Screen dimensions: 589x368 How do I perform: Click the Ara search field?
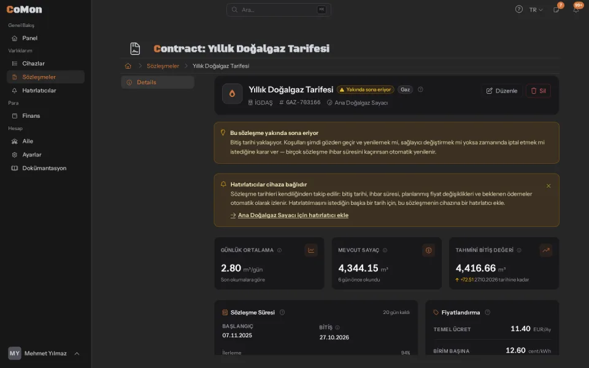279,10
